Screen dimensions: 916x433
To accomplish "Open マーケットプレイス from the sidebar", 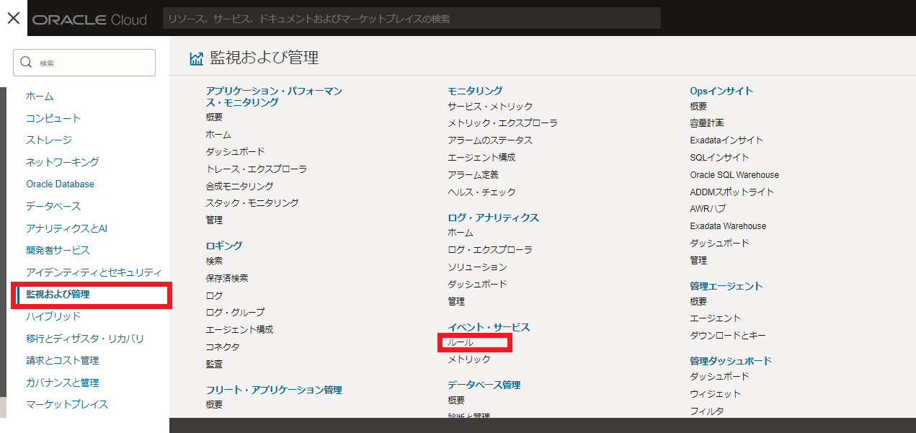I will coord(67,404).
